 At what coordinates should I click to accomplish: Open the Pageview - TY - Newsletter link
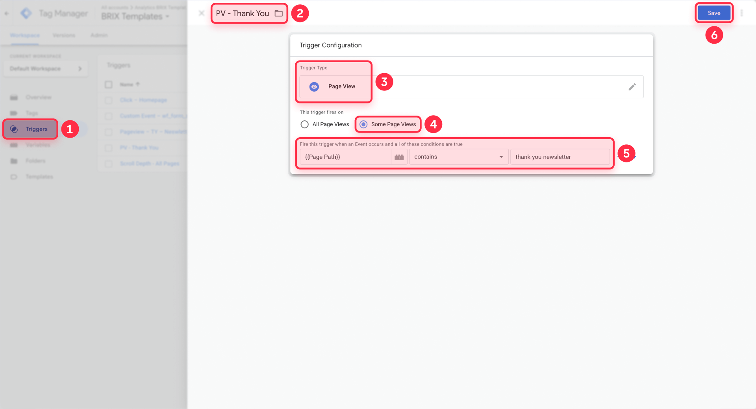tap(153, 132)
